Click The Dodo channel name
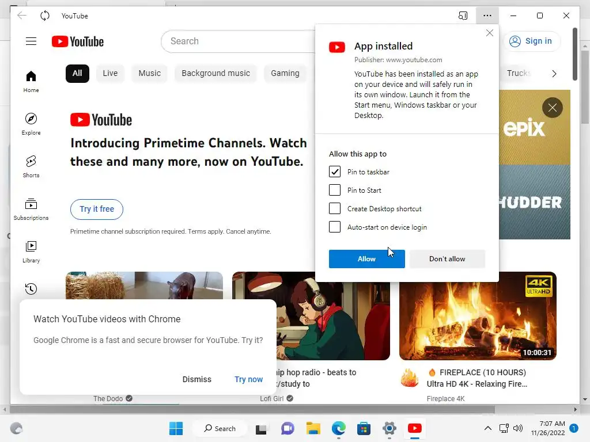 pyautogui.click(x=108, y=399)
